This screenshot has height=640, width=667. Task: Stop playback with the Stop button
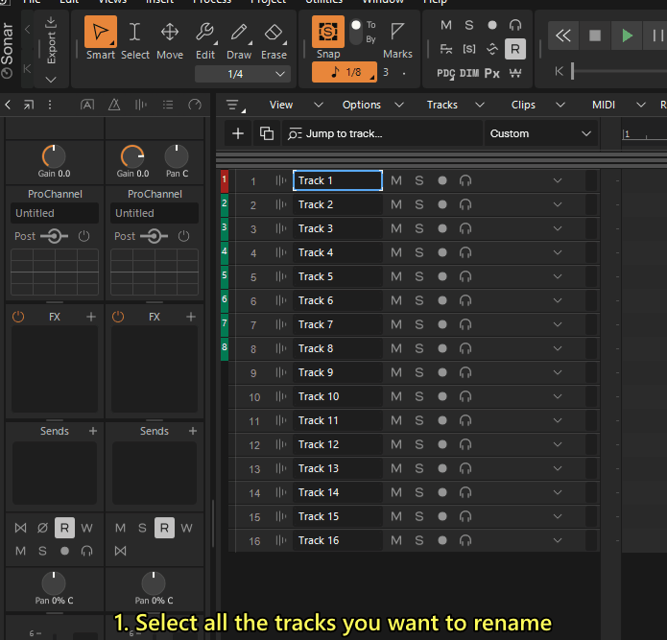click(595, 36)
